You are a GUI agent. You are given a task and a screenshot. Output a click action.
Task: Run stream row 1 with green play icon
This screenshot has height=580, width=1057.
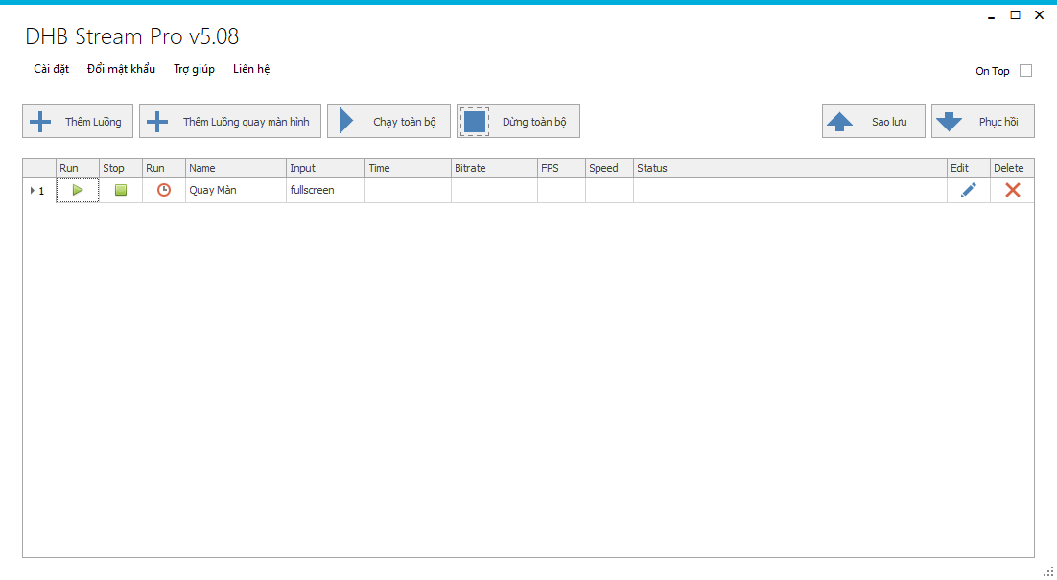pos(78,190)
